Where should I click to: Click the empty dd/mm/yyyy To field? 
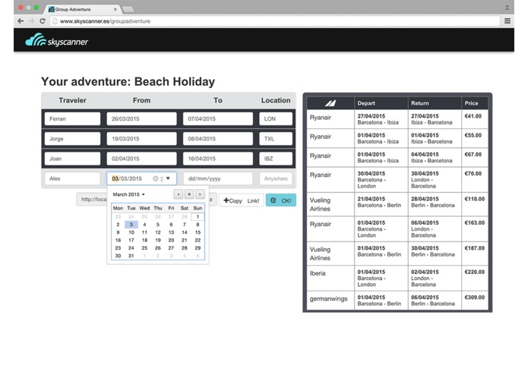(x=218, y=178)
